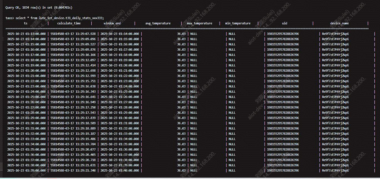
Task: Click the calculate_time column header
Action: pos(69,24)
